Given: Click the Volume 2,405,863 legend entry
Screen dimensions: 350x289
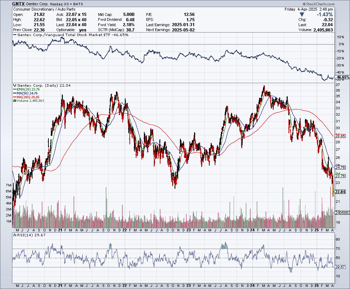Looking at the screenshot, I should pyautogui.click(x=29, y=101).
